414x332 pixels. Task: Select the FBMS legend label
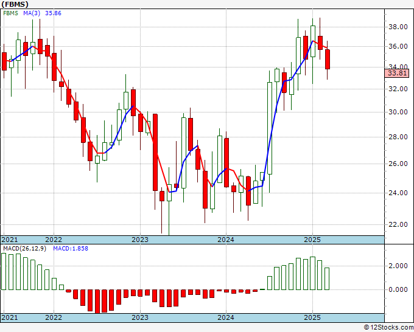(x=10, y=13)
